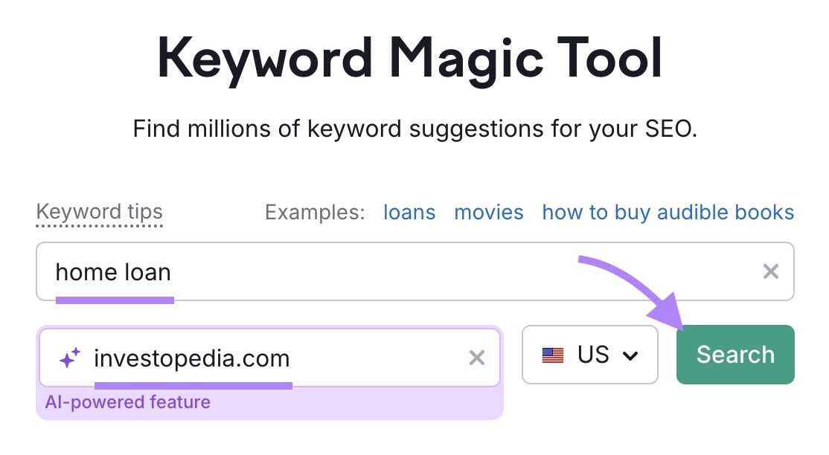Clear the investopedia.com domain with the X
Viewport: 829px width, 455px height.
477,358
